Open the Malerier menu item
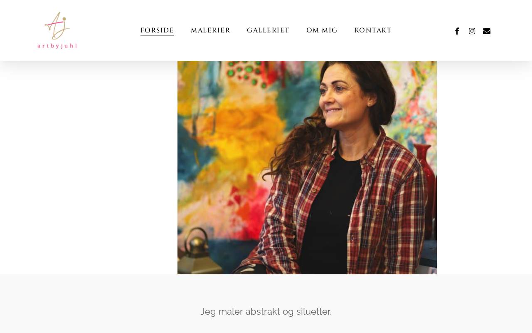 pyautogui.click(x=210, y=30)
